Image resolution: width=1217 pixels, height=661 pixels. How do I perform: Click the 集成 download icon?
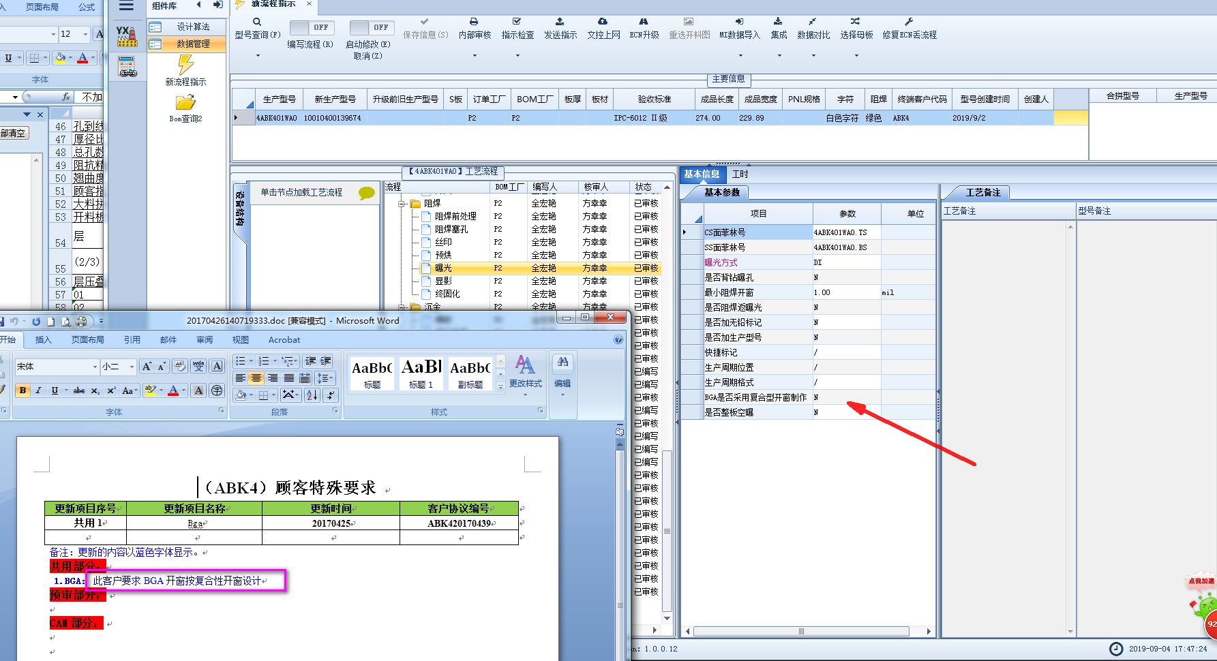coord(778,22)
